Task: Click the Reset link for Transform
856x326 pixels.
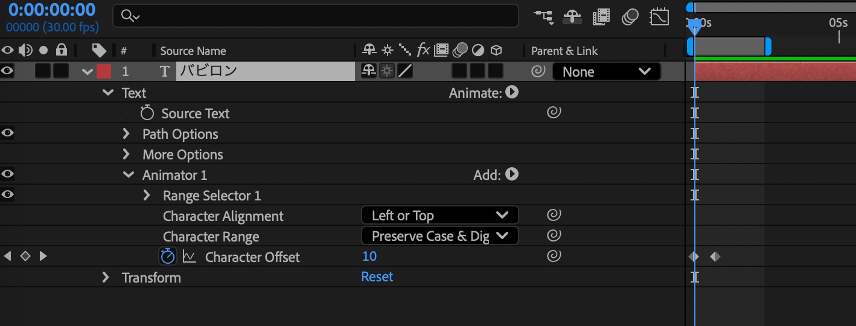Action: [377, 277]
